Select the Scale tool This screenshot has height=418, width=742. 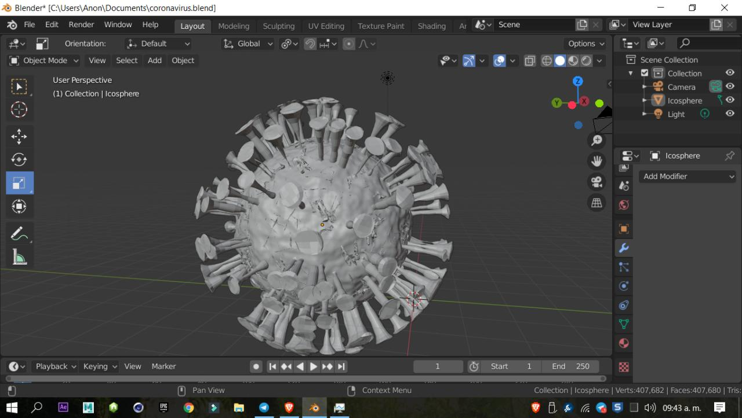click(19, 183)
